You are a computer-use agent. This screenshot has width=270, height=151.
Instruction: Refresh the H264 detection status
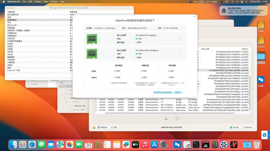[x=179, y=39]
